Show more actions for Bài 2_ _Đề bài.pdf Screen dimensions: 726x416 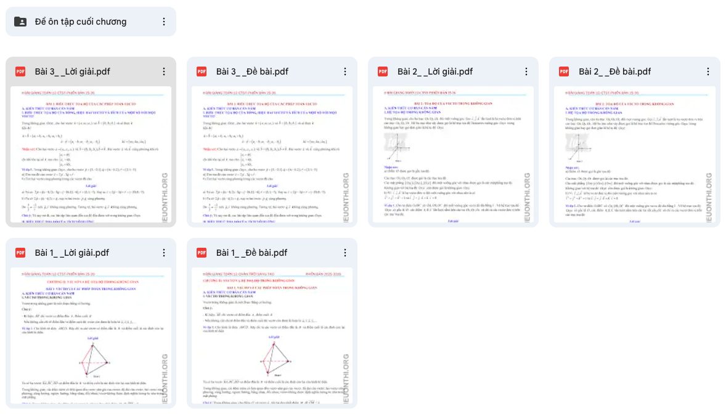(708, 71)
